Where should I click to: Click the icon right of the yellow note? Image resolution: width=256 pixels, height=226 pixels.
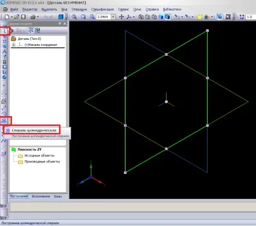tap(206, 17)
